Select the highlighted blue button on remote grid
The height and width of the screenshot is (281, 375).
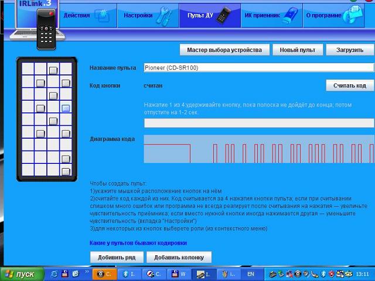pyautogui.click(x=66, y=108)
